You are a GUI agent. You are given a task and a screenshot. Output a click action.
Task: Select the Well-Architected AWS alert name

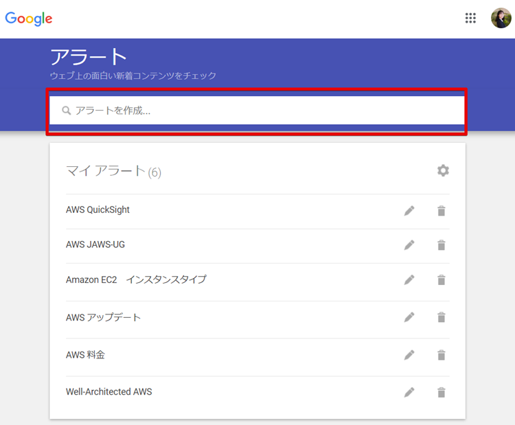[108, 392]
